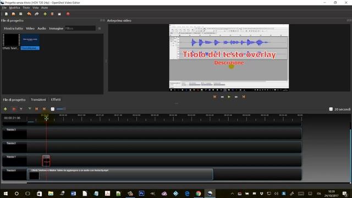Play the video preview

pos(229,97)
